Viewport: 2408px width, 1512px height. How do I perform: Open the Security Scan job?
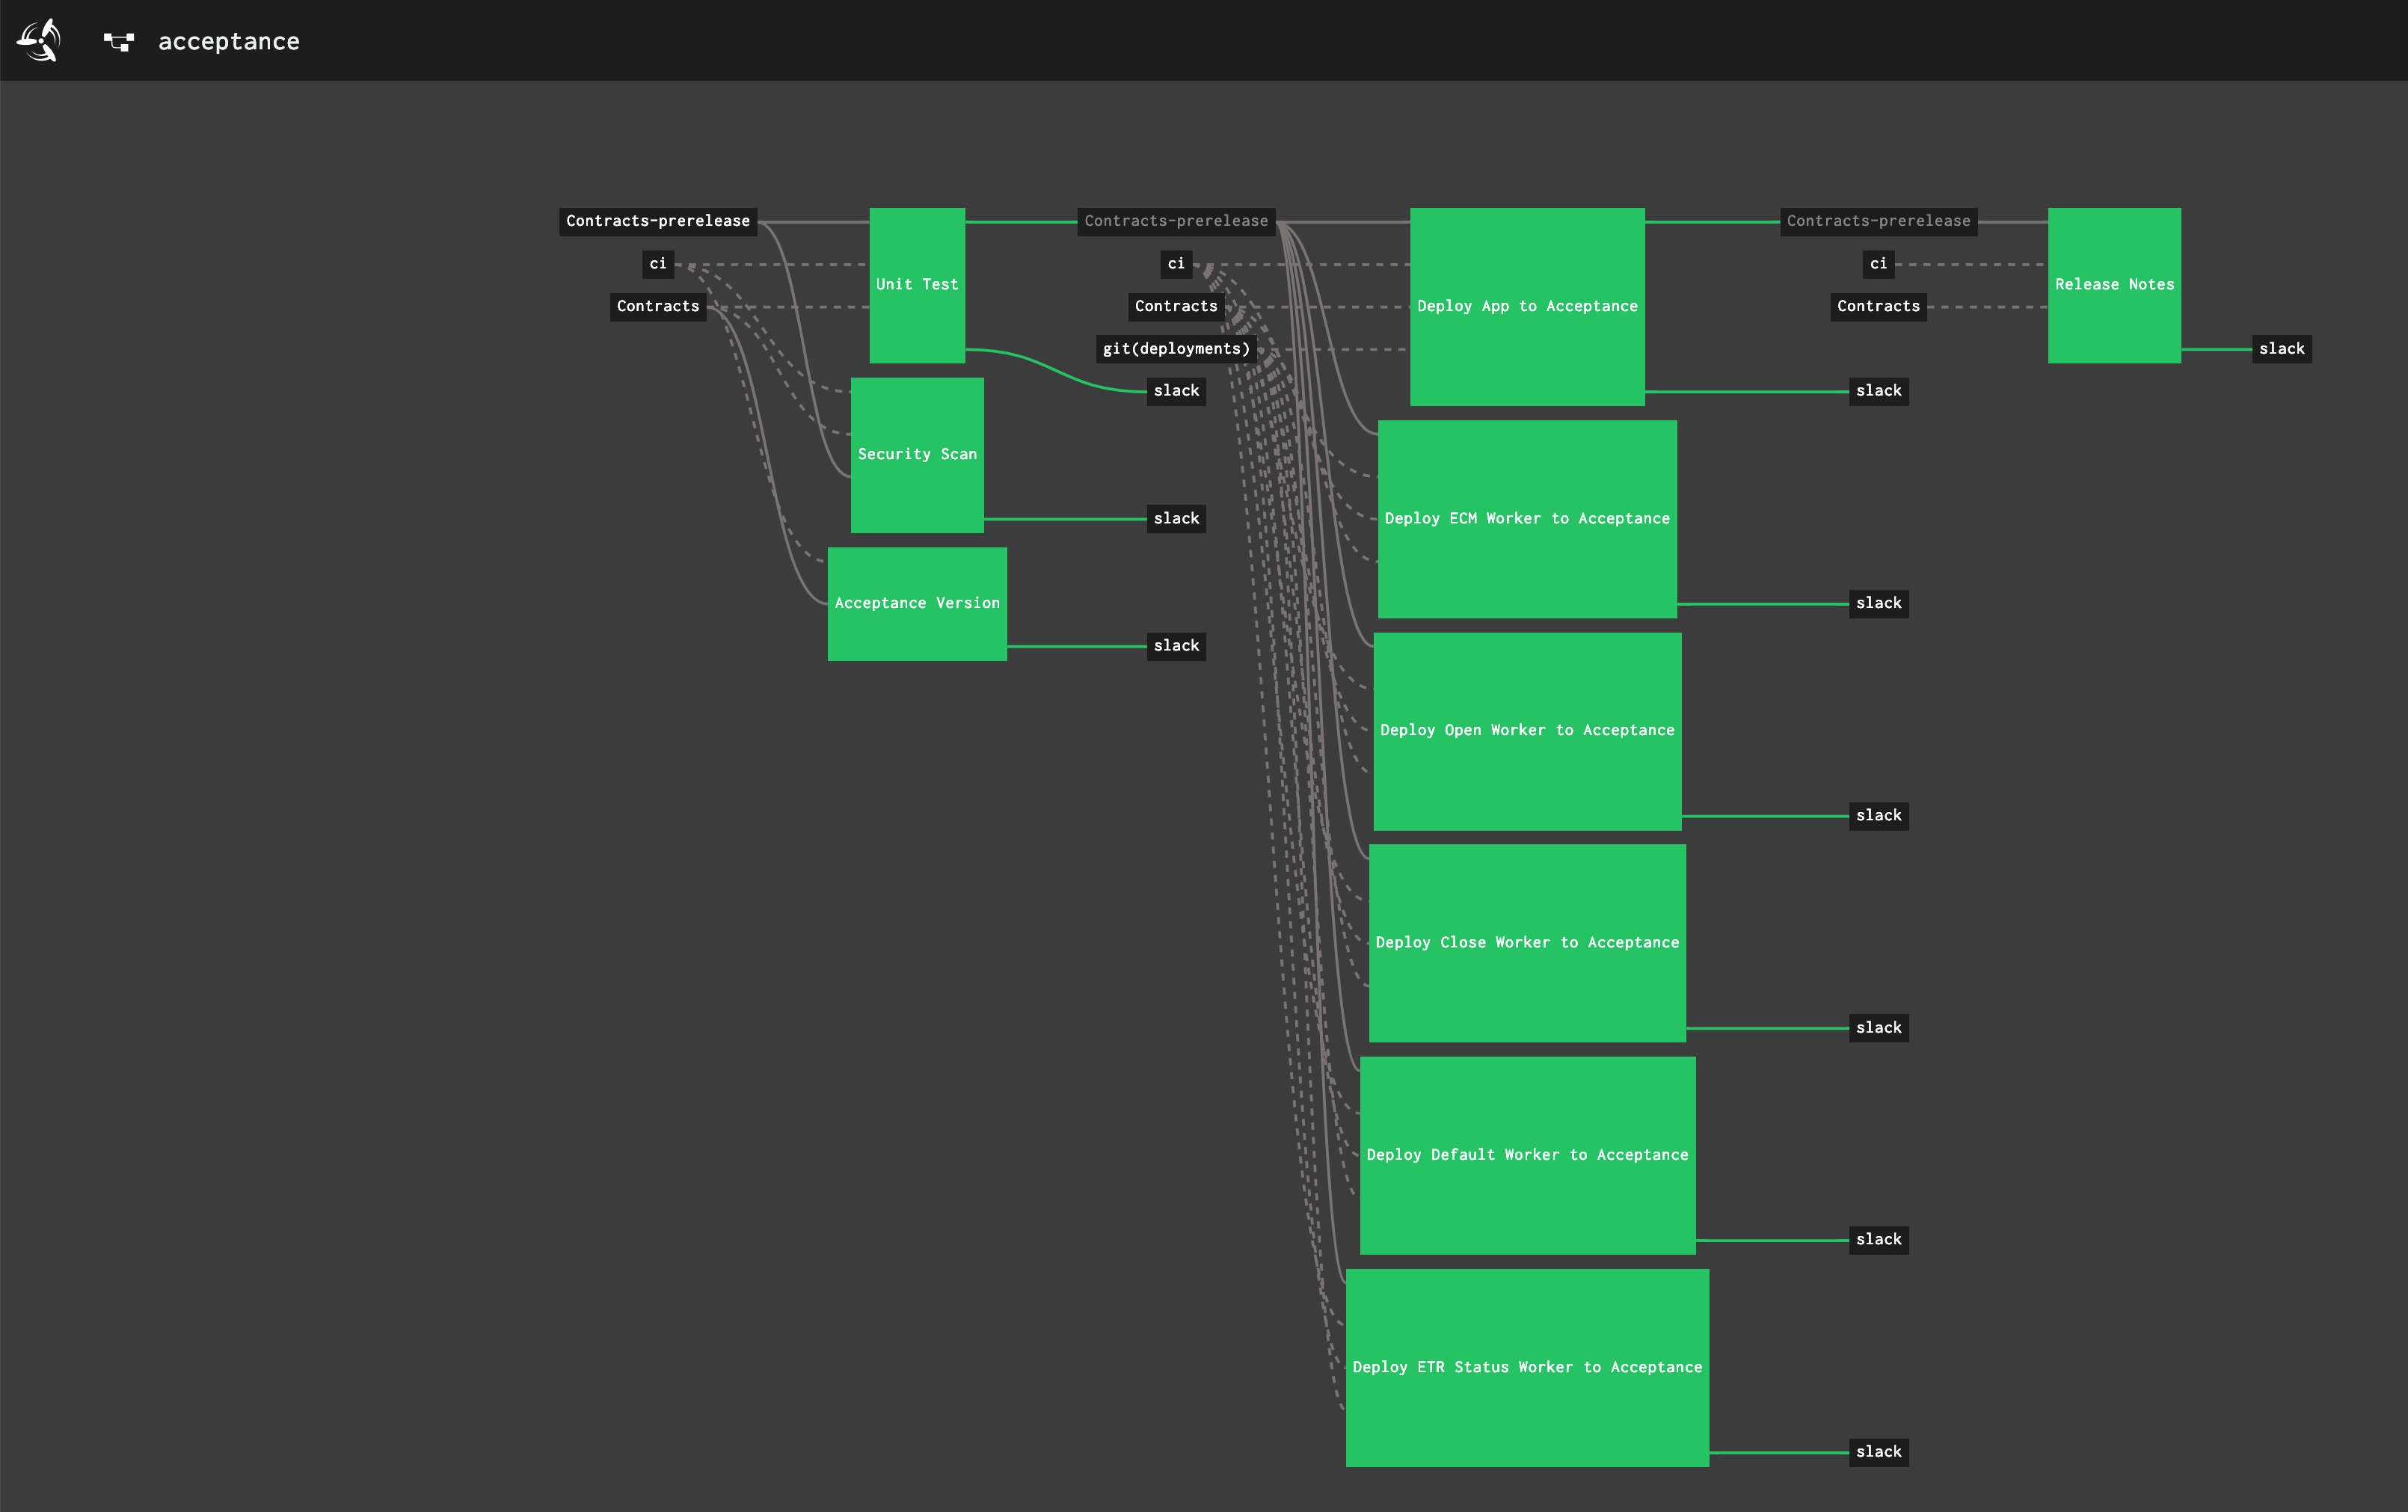click(916, 454)
